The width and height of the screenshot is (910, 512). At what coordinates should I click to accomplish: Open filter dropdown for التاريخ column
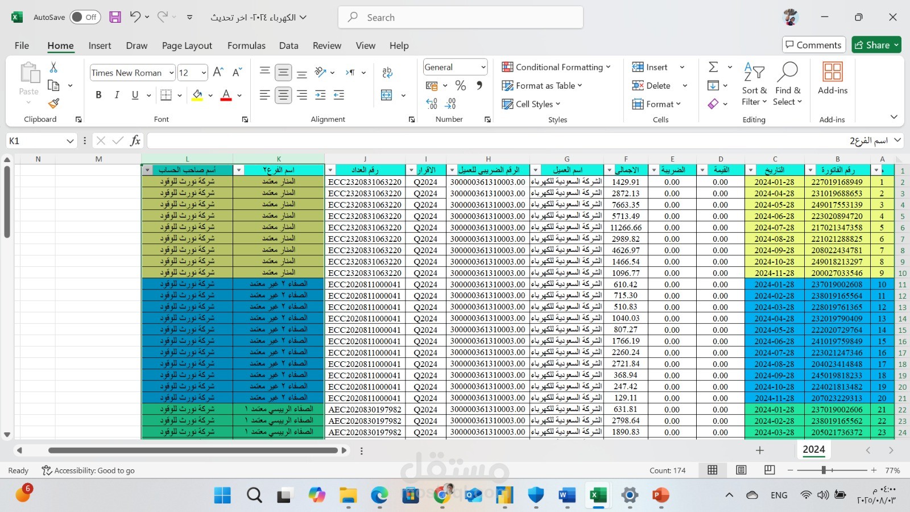click(751, 170)
